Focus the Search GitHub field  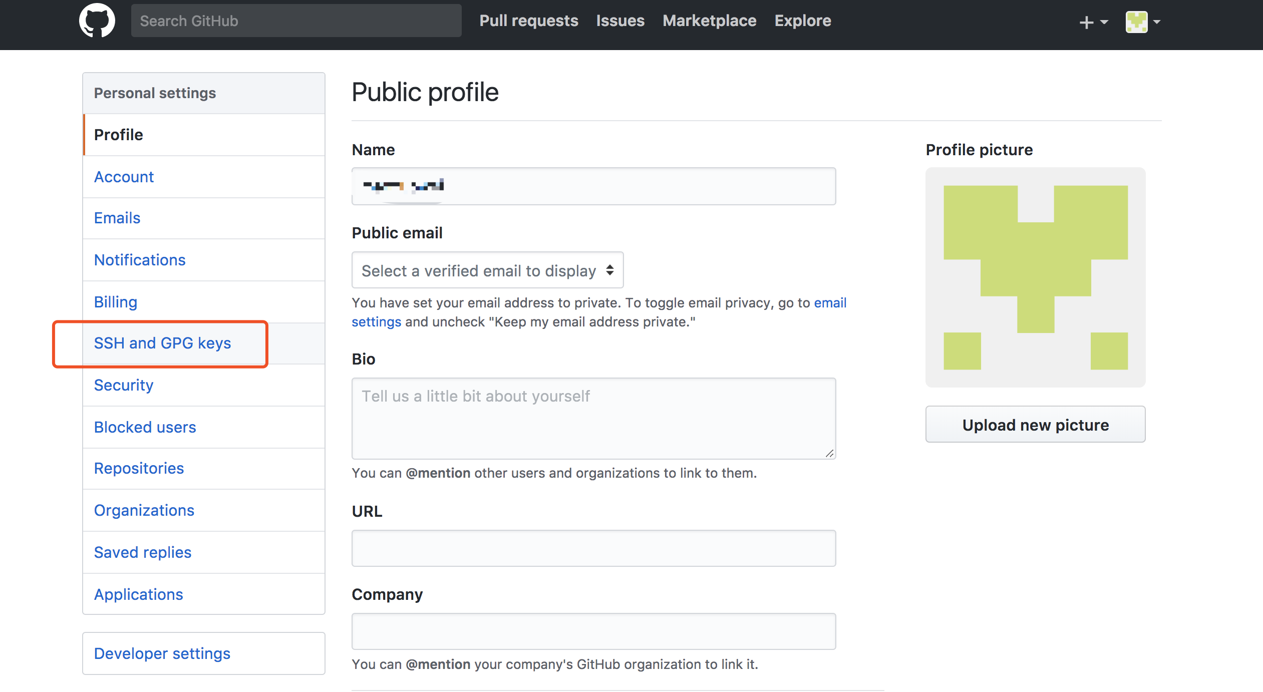point(296,21)
